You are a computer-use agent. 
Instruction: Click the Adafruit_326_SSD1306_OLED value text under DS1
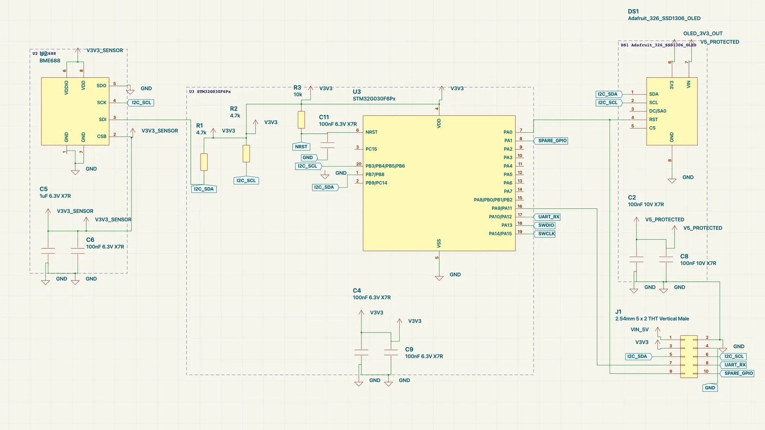tap(664, 19)
